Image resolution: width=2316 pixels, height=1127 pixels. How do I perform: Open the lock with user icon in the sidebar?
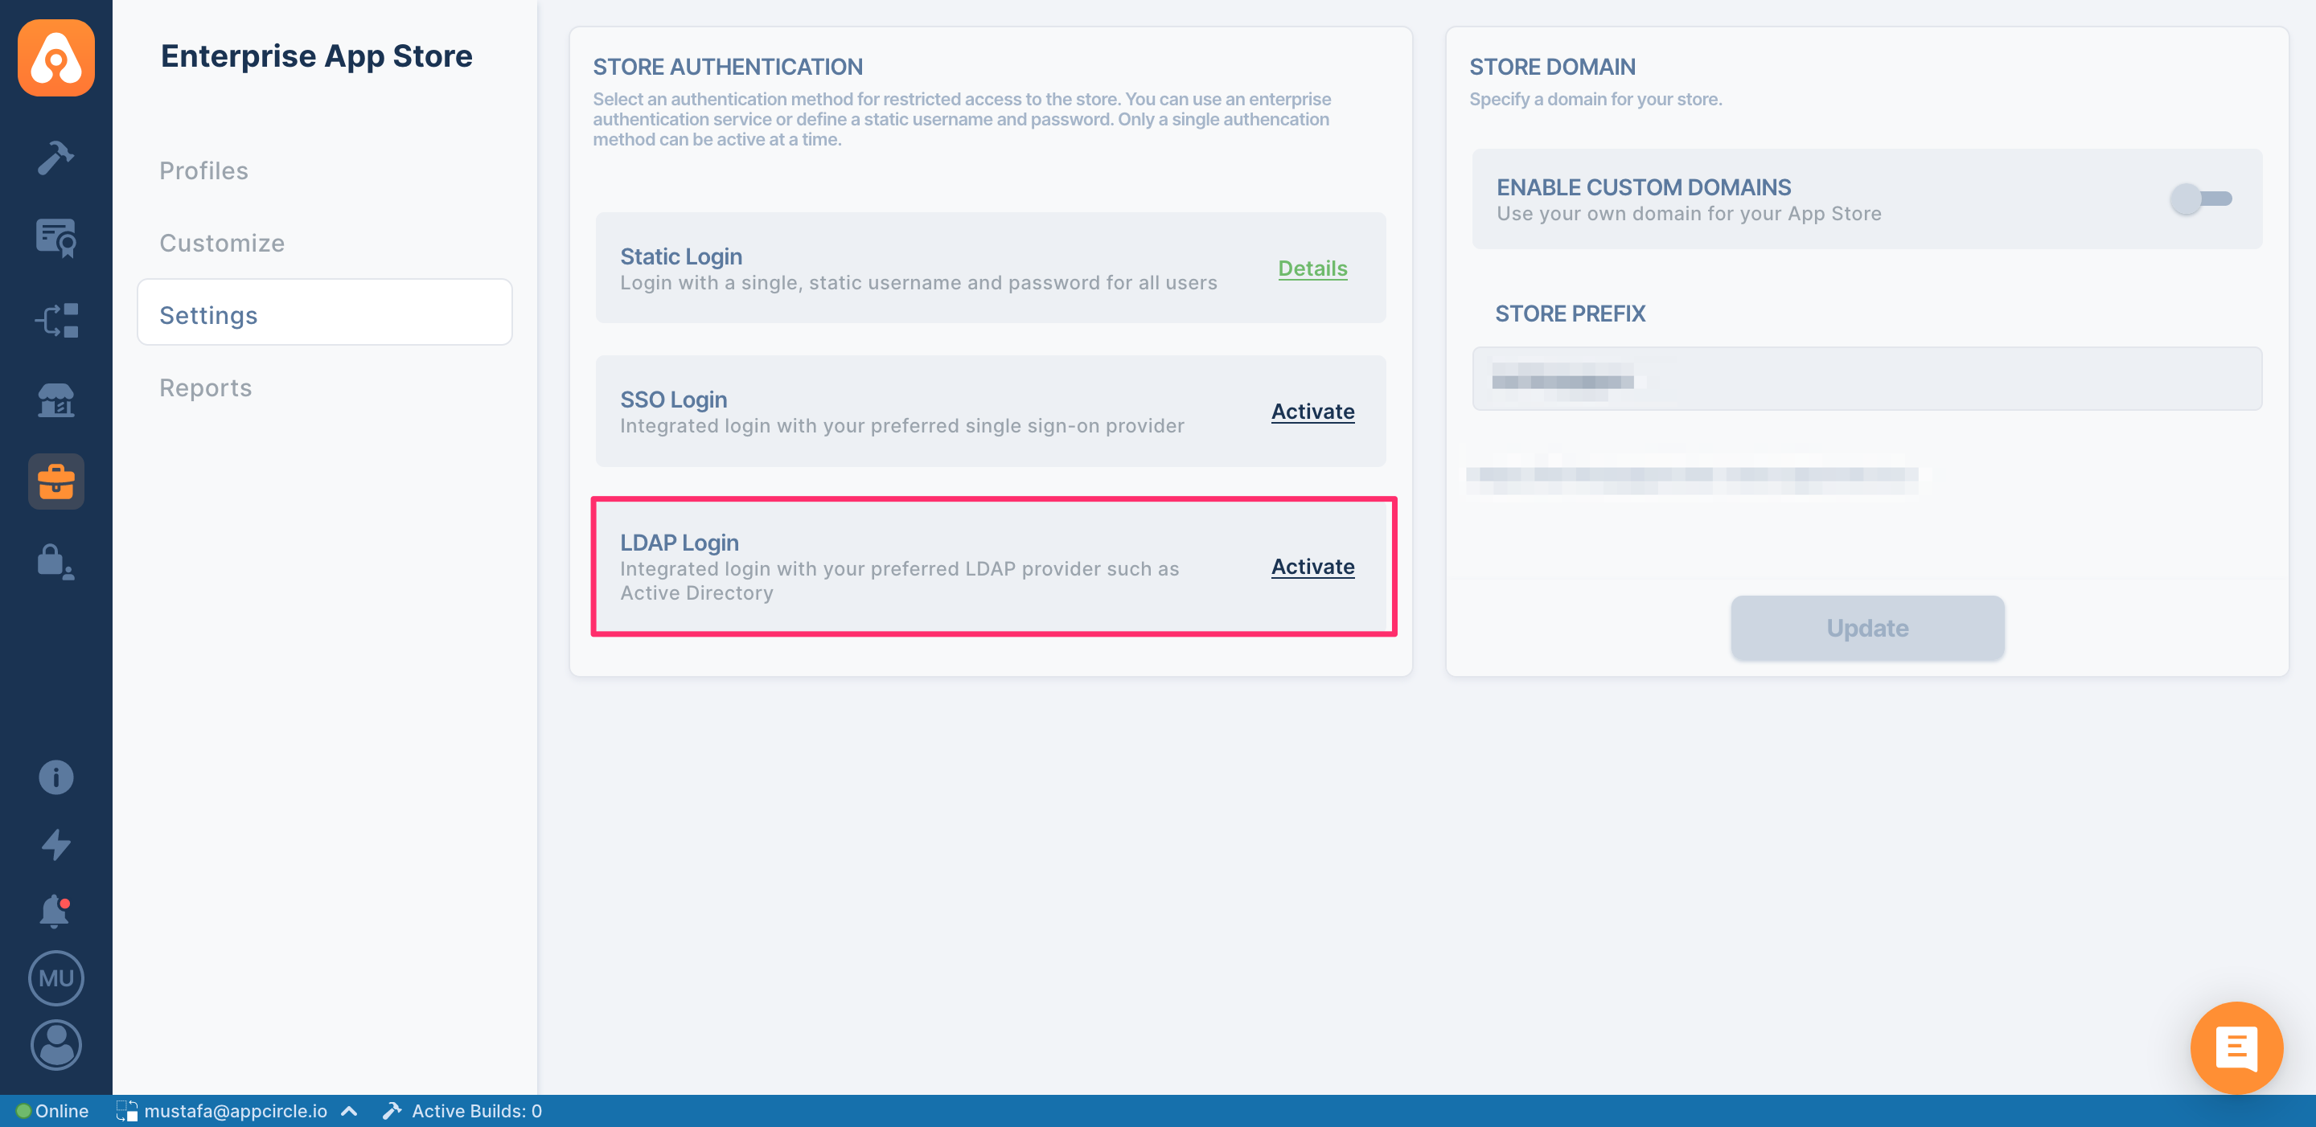pos(55,563)
